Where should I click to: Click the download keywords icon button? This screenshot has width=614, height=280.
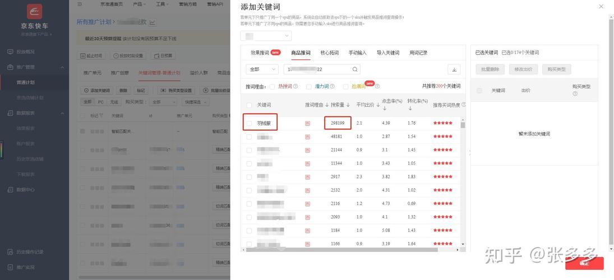click(x=454, y=69)
